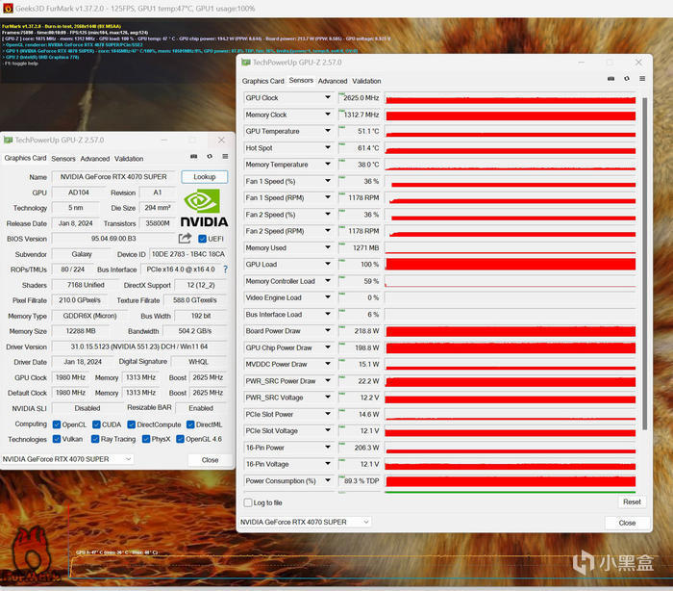Click the Driver Version field

(139, 347)
